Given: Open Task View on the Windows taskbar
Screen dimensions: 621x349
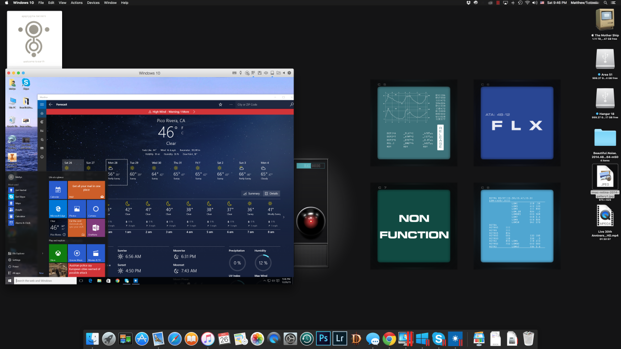Looking at the screenshot, I should pos(81,281).
